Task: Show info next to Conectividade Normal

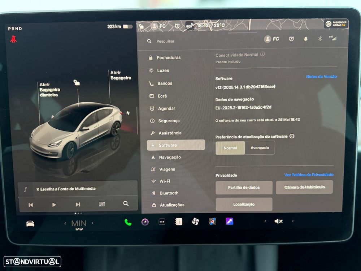Action: (x=262, y=54)
